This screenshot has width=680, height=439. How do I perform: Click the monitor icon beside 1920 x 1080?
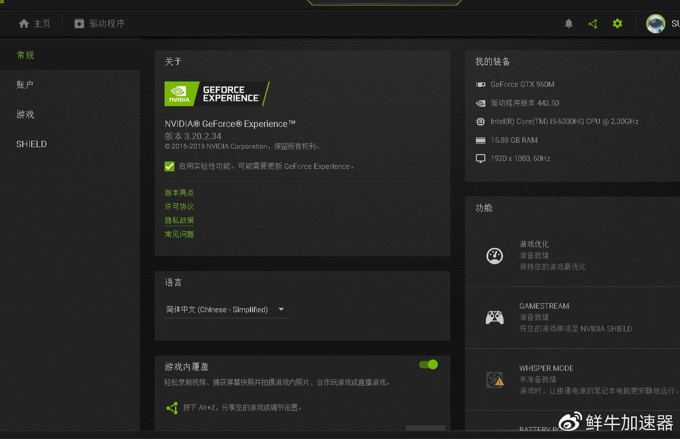click(x=481, y=159)
